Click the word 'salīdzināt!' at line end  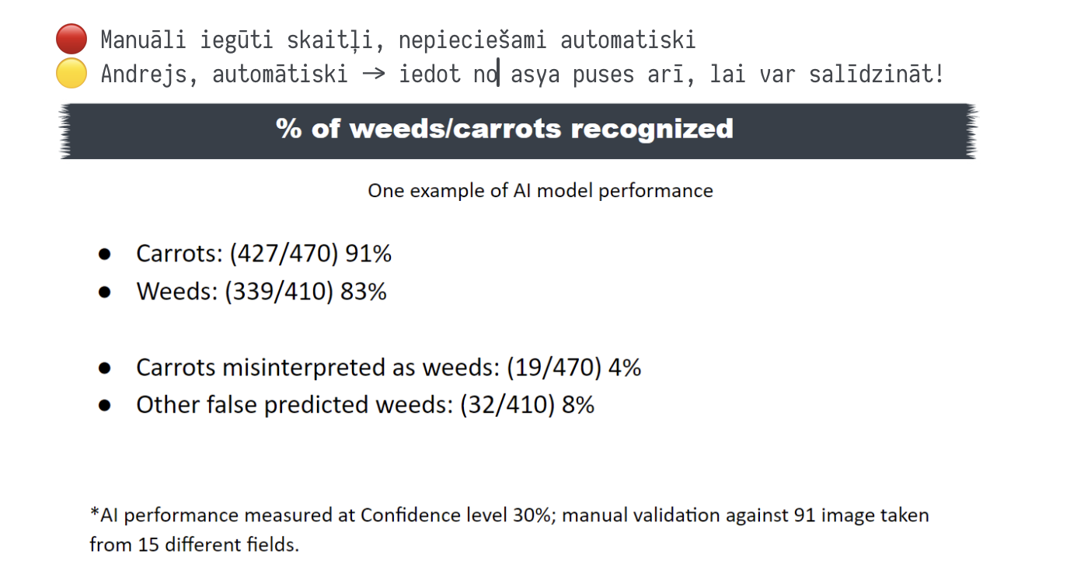pyautogui.click(x=877, y=75)
